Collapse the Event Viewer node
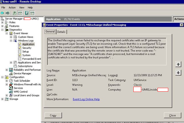 (7, 33)
